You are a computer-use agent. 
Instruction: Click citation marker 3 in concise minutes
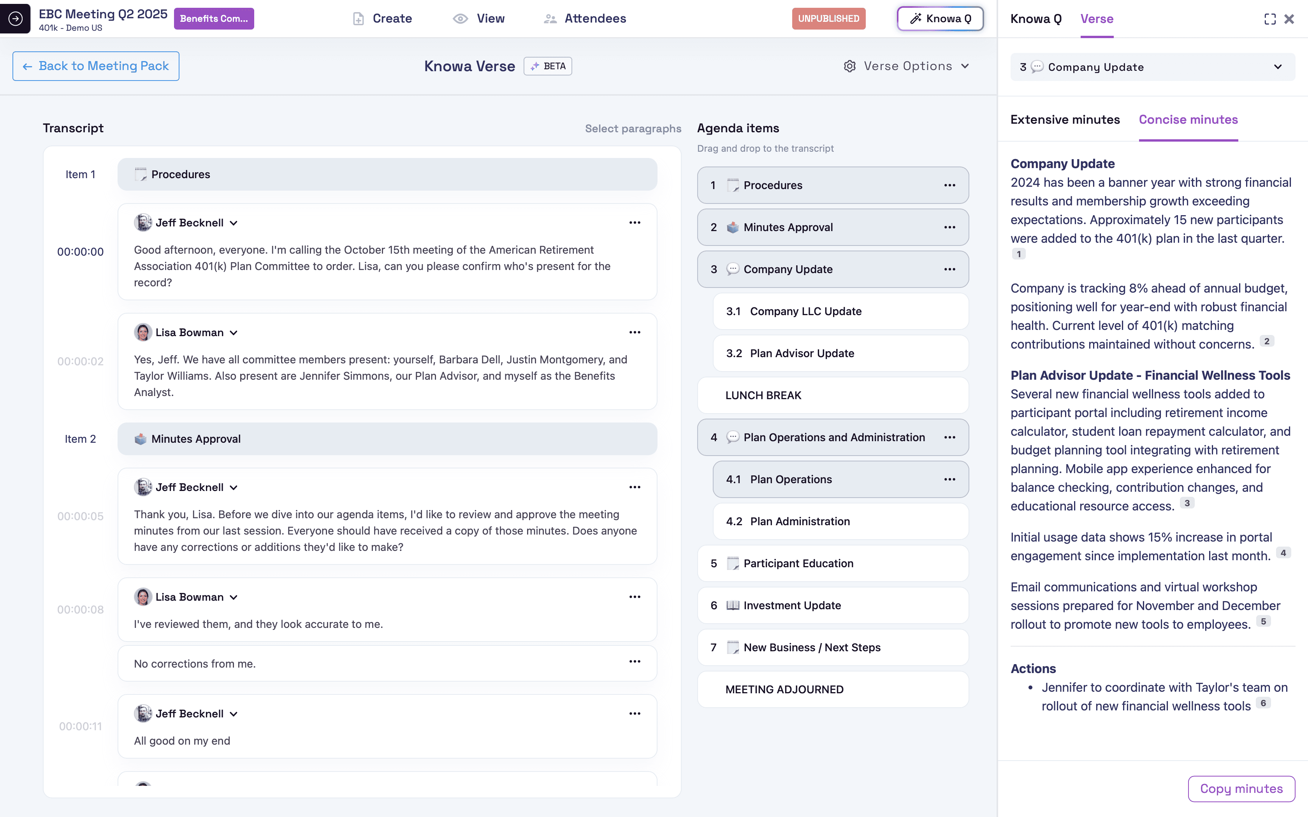1187,503
